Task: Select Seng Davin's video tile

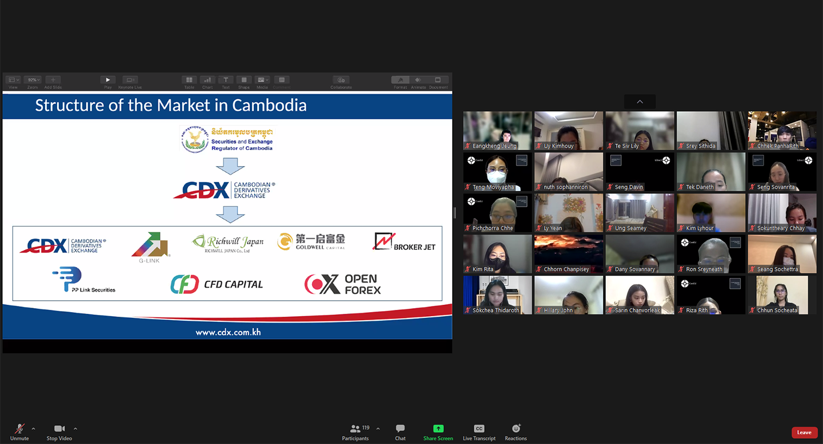Action: tap(640, 172)
